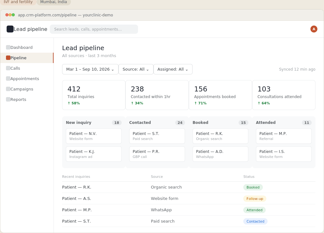Open the Campaigns section

click(27, 89)
